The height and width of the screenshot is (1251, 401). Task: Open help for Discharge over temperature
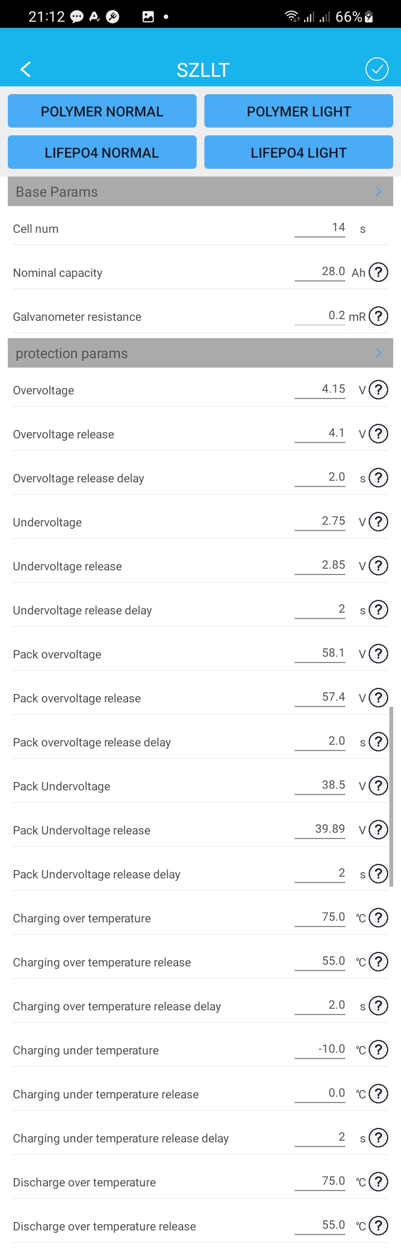(379, 1181)
